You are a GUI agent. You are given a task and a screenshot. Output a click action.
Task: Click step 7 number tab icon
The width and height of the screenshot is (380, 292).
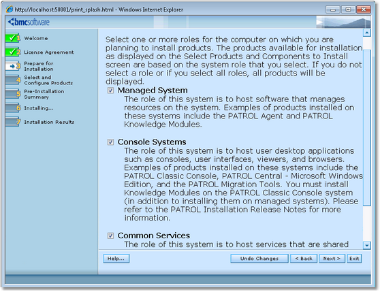tap(13, 122)
